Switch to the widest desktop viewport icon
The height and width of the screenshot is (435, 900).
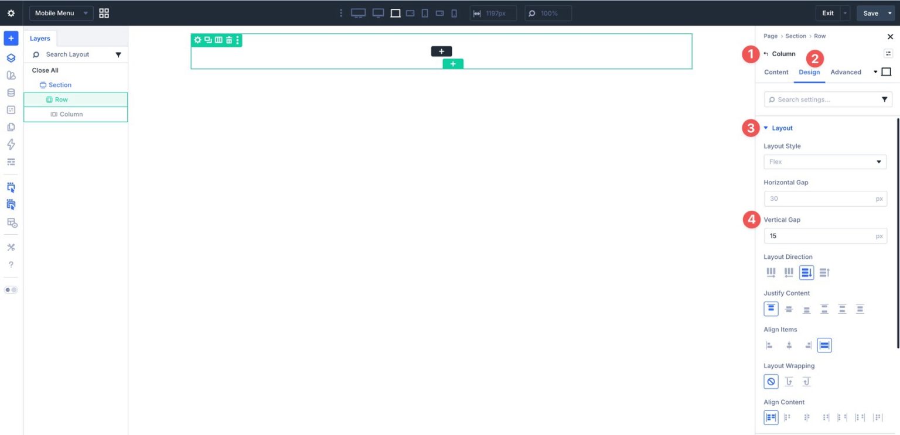tap(358, 13)
